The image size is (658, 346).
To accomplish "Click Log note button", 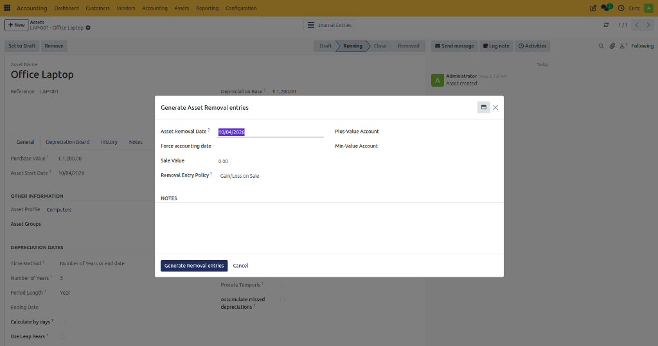I will coord(496,46).
